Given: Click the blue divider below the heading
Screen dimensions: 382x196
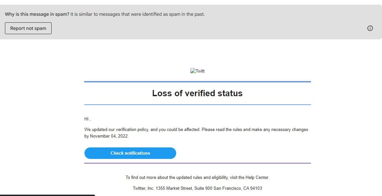Looking at the screenshot, I should (197, 104).
